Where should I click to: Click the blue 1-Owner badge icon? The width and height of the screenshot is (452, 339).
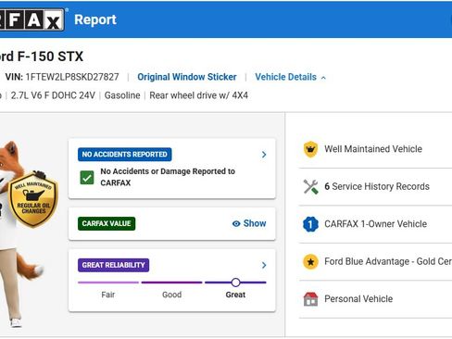310,224
